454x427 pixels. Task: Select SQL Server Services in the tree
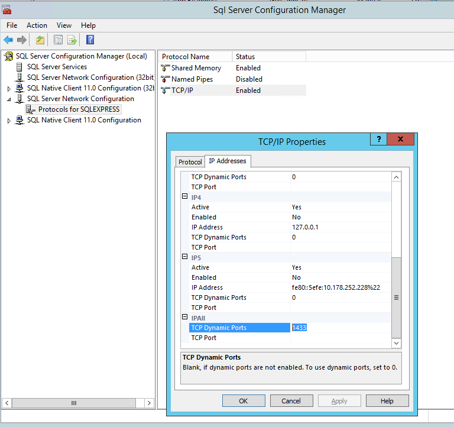(x=57, y=67)
